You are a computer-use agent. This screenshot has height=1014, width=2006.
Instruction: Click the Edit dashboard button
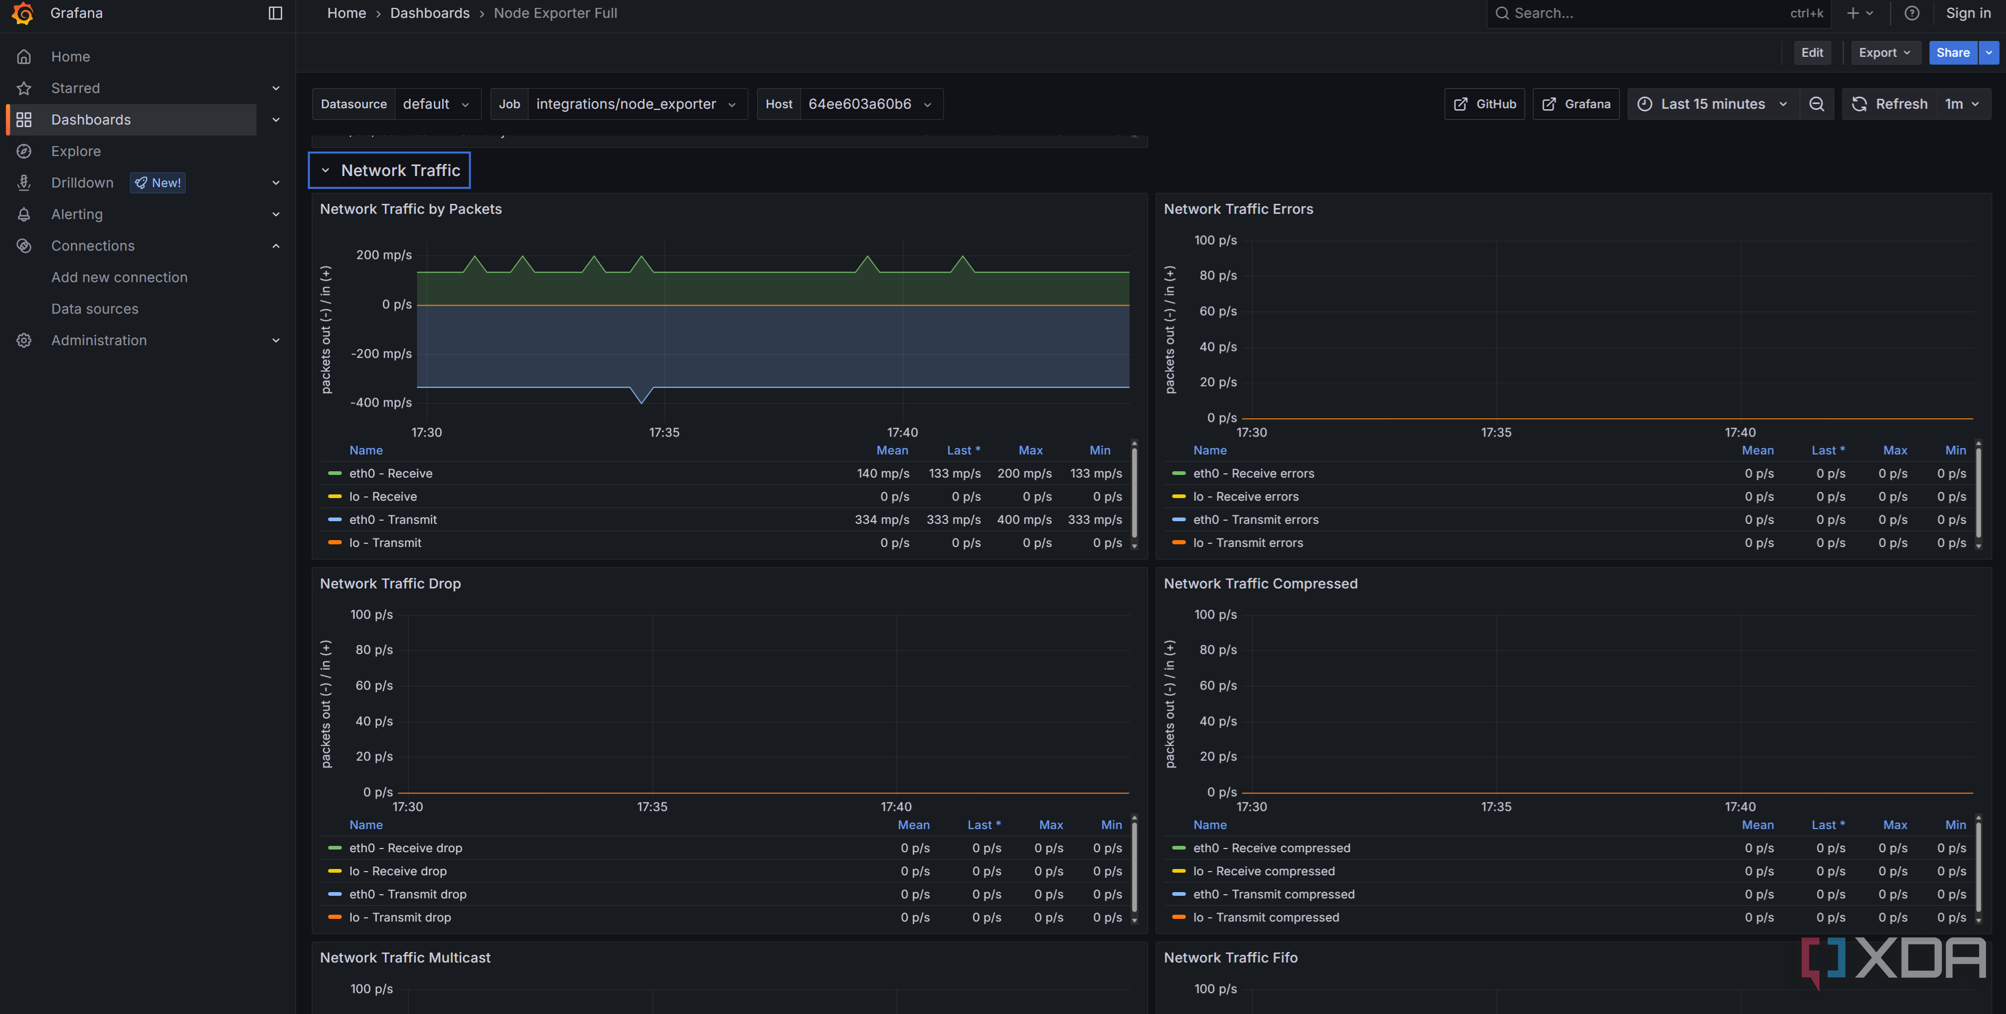click(x=1811, y=53)
